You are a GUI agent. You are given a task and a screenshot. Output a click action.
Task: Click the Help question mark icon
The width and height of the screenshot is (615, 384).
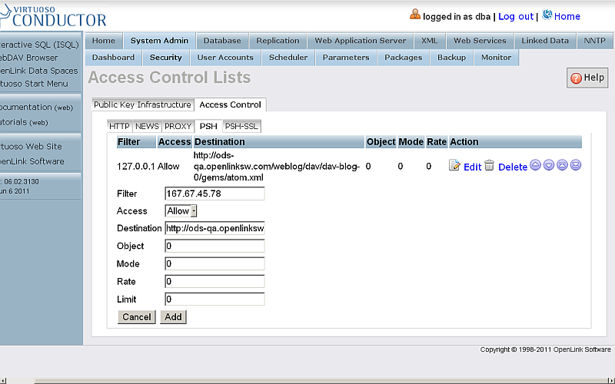(x=577, y=78)
